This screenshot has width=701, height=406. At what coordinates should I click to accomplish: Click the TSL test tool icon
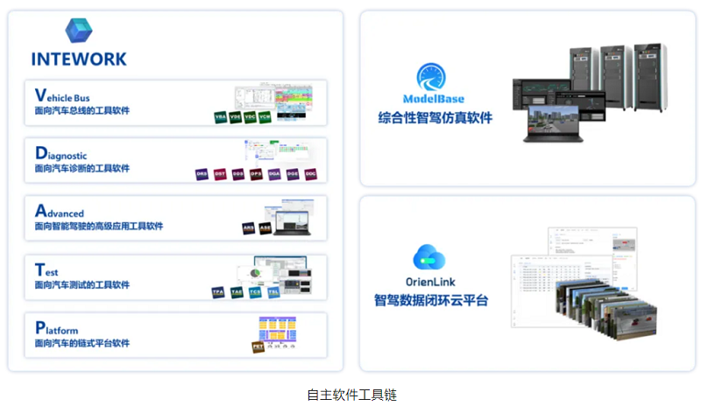tap(273, 292)
